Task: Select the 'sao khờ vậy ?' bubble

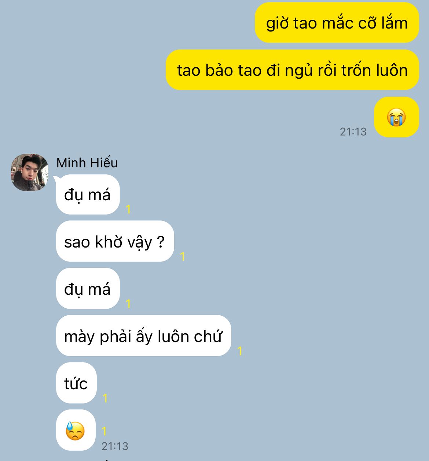Action: click(x=115, y=241)
